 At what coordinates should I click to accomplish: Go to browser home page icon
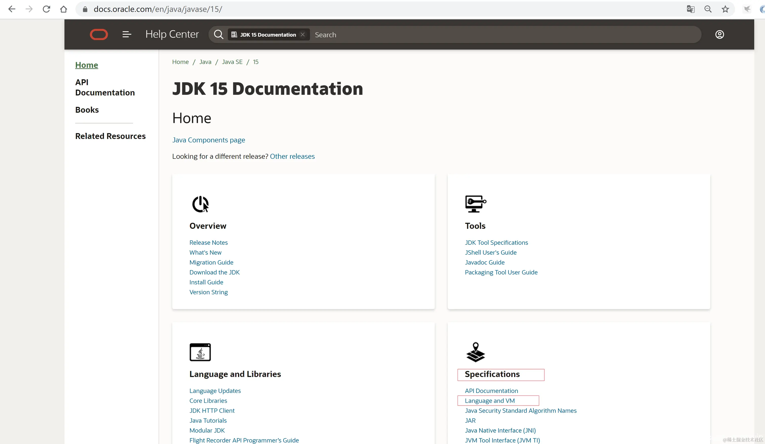pyautogui.click(x=63, y=9)
